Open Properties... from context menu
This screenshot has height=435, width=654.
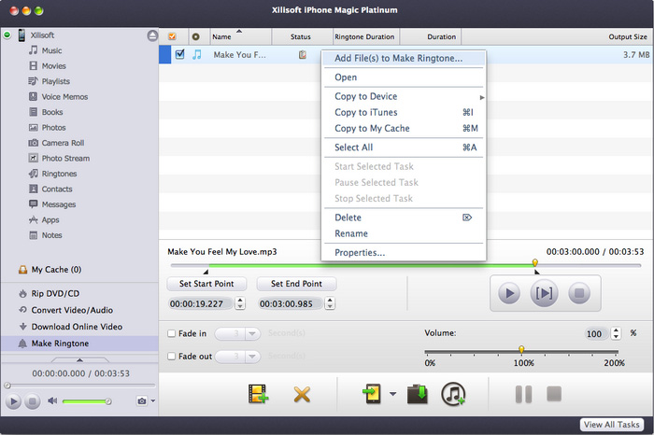click(x=403, y=252)
